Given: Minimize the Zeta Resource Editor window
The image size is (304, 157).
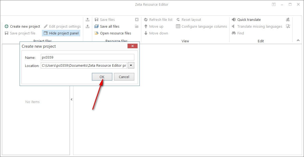Looking at the screenshot, I should [282, 4].
